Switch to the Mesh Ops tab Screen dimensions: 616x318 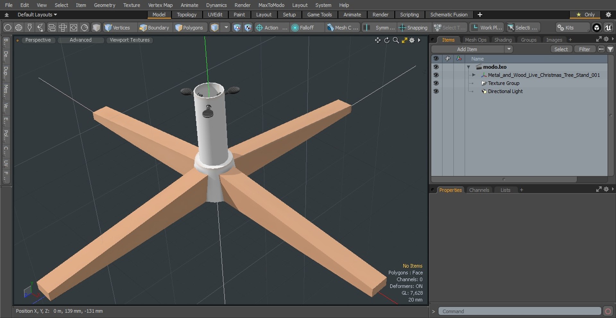(x=475, y=40)
